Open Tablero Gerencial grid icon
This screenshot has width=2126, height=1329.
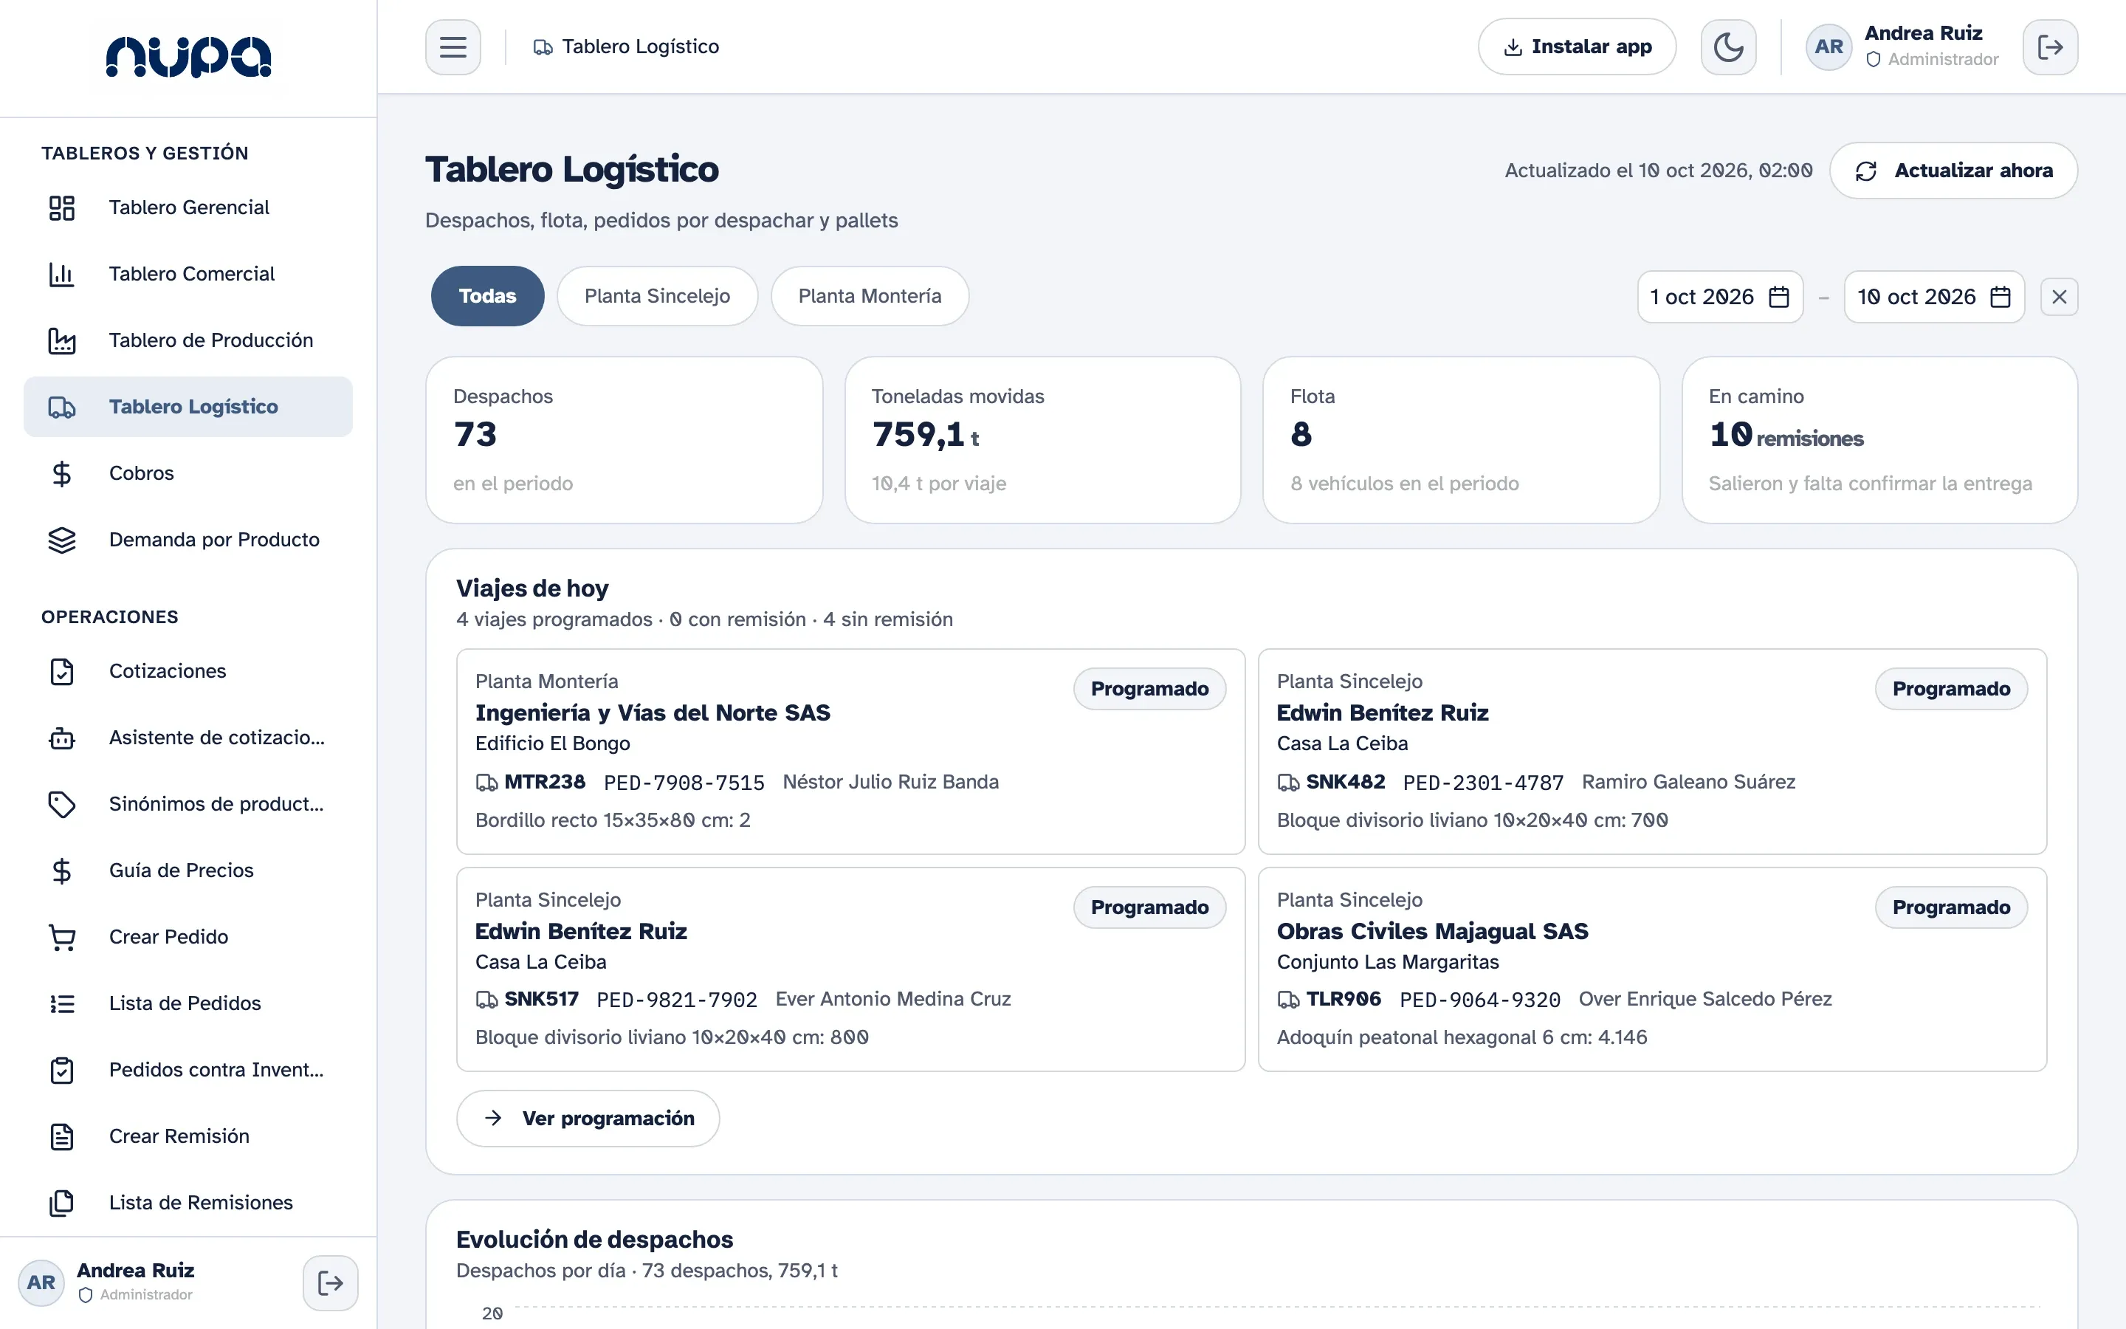coord(61,207)
